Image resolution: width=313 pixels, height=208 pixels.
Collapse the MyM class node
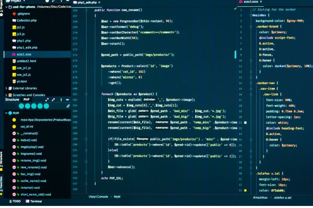pos(7,113)
